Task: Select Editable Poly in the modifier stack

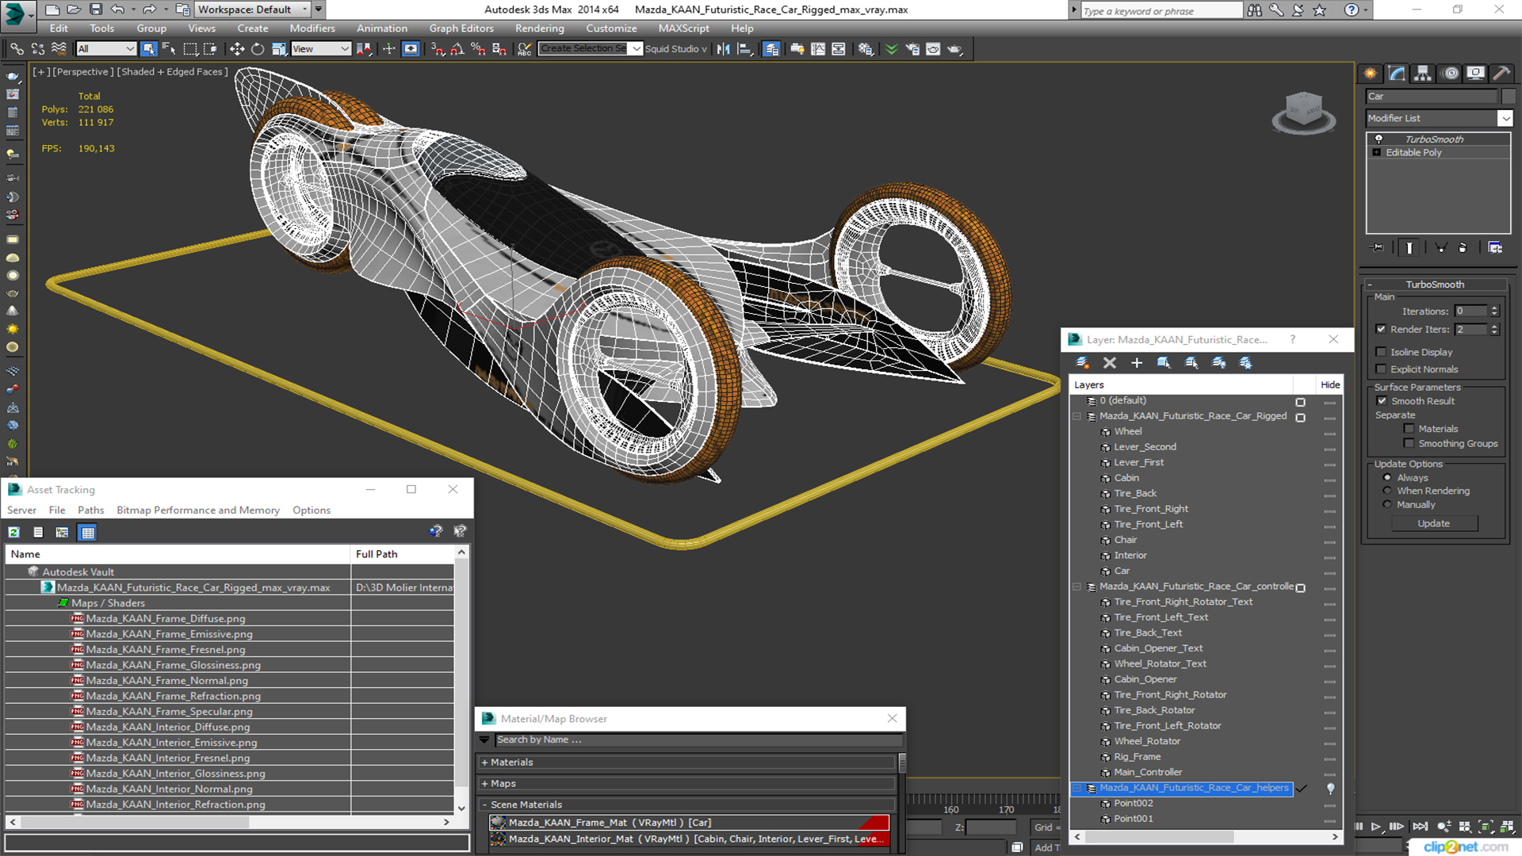Action: coord(1413,153)
